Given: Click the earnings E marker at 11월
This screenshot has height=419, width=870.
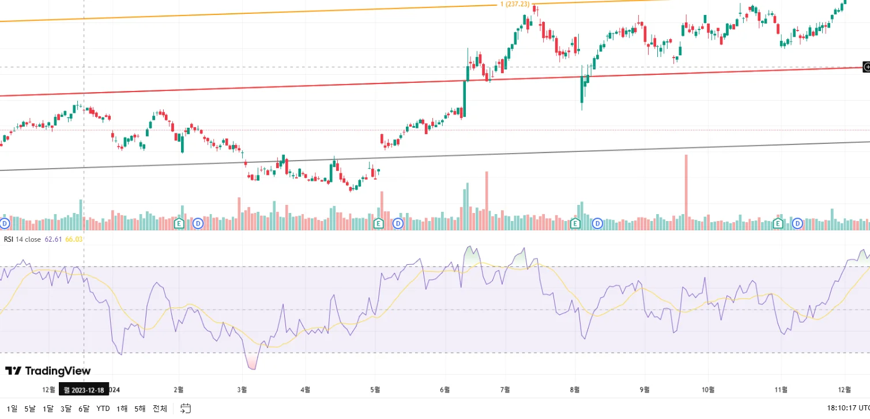Looking at the screenshot, I should tap(778, 223).
